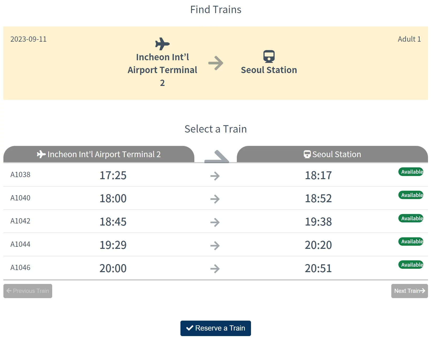Click the train icon in arrival column header
Viewport: 433px width, 340px height.
tap(307, 154)
